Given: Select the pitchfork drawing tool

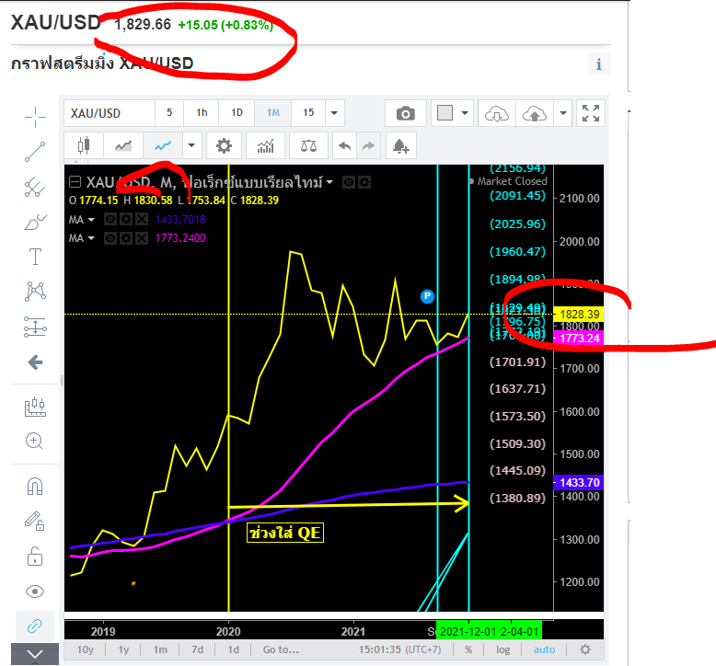Looking at the screenshot, I should (35, 187).
